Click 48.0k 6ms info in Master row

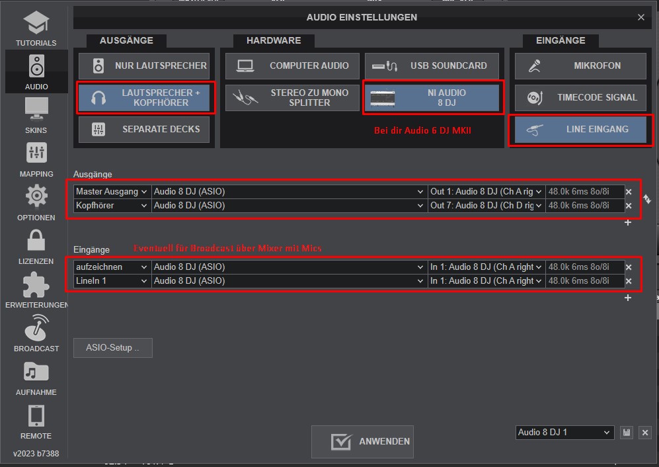[x=584, y=191]
